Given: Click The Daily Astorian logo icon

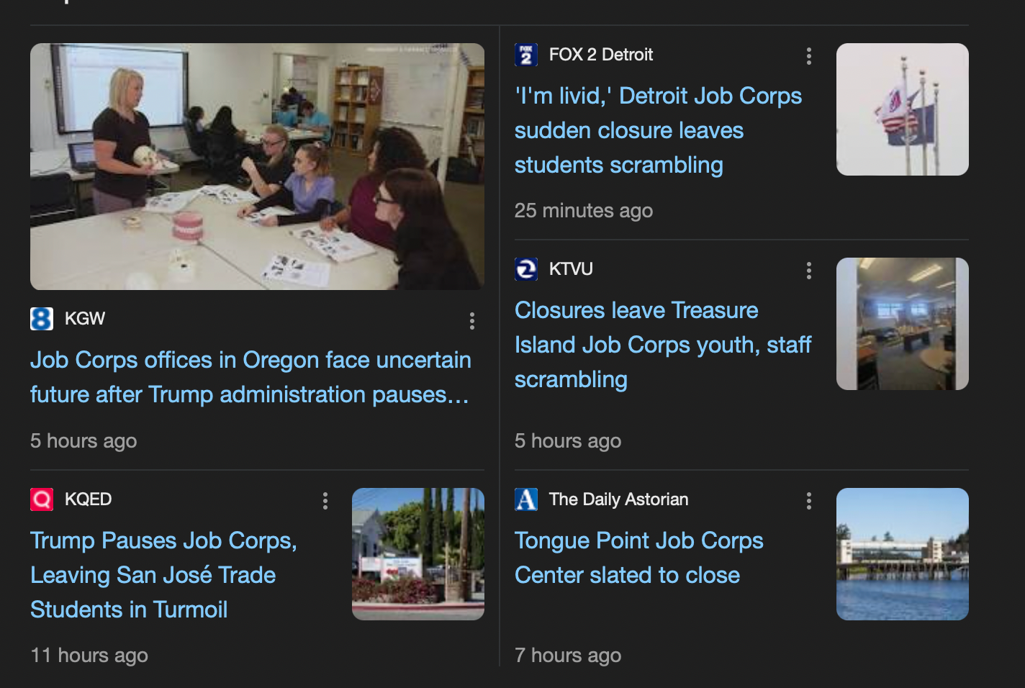Looking at the screenshot, I should pyautogui.click(x=526, y=499).
